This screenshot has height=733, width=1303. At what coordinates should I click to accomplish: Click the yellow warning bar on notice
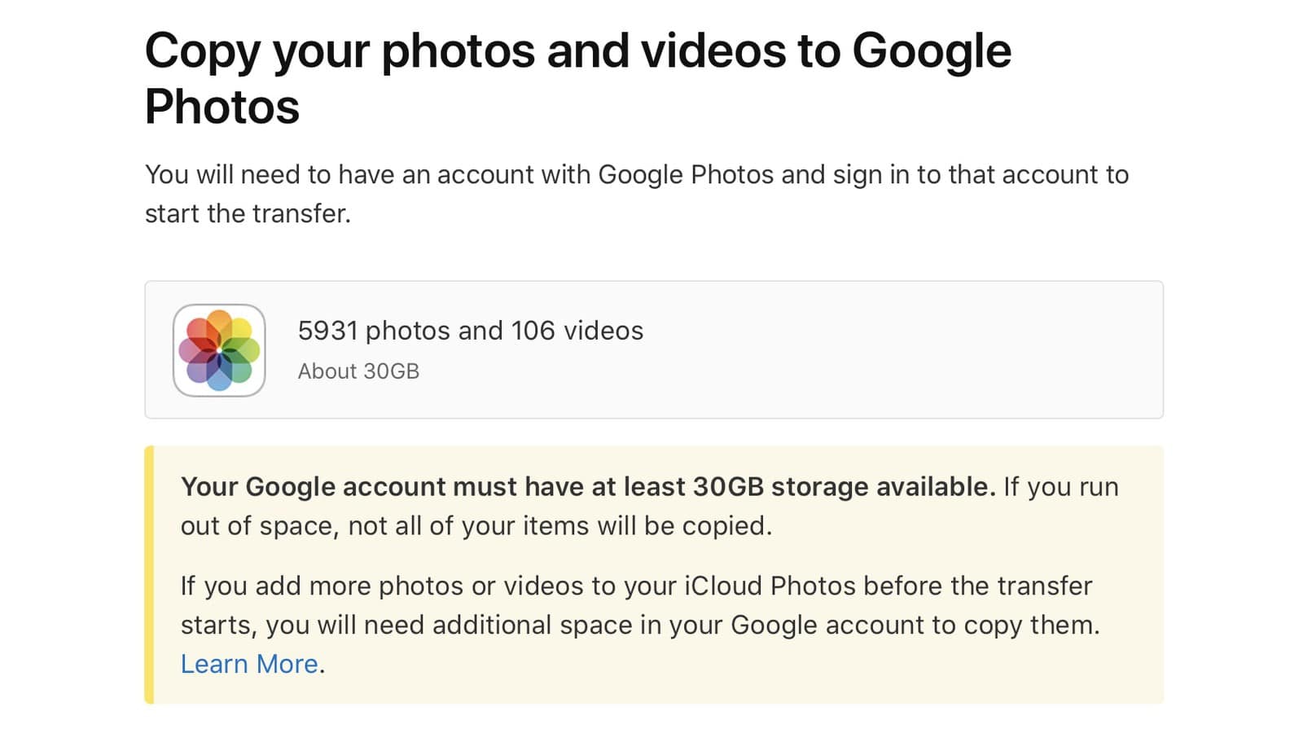point(149,574)
